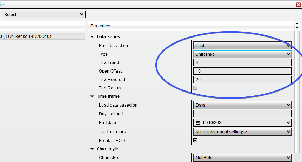Click the Days to load label

tap(111, 114)
